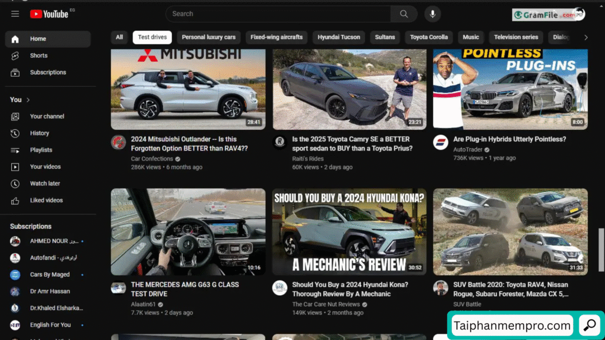Open Liked videos playlist
Image resolution: width=605 pixels, height=340 pixels.
coord(46,200)
